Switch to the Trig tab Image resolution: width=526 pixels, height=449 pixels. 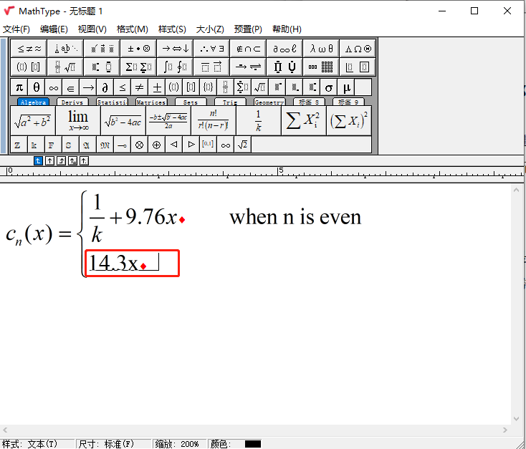(x=230, y=102)
